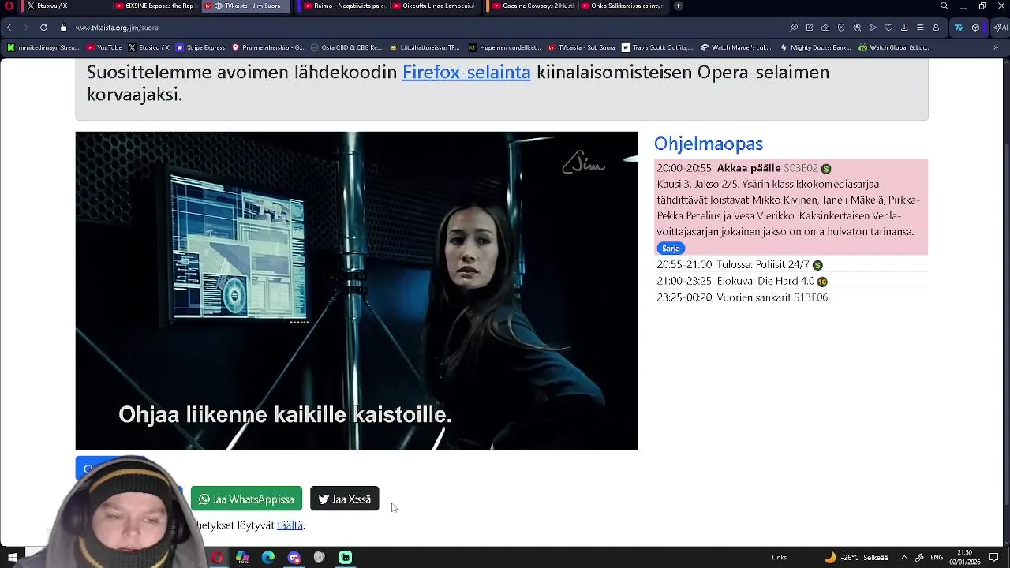1010x568 pixels.
Task: Open the YouTube bookmark
Action: pyautogui.click(x=104, y=47)
